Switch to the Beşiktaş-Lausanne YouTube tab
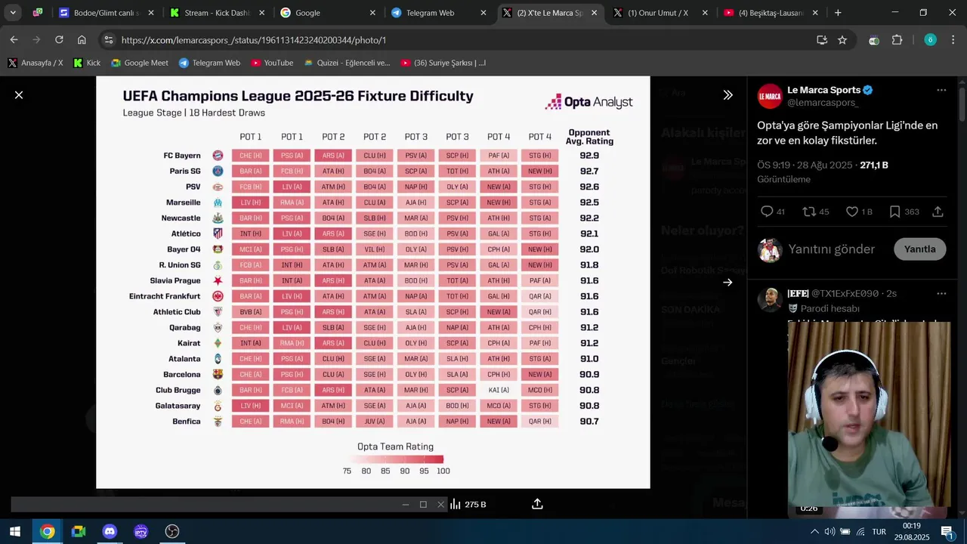Viewport: 967px width, 544px height. click(x=771, y=13)
